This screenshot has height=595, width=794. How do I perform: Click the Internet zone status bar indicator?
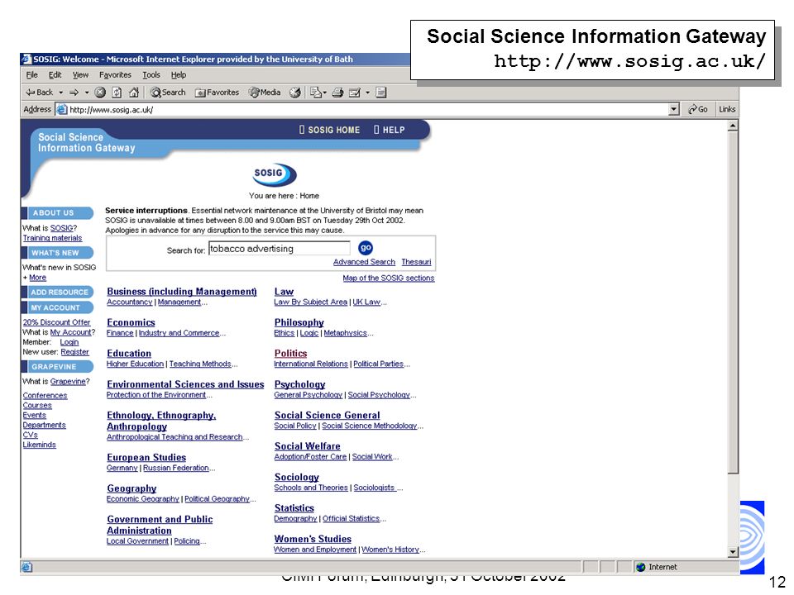tap(657, 567)
